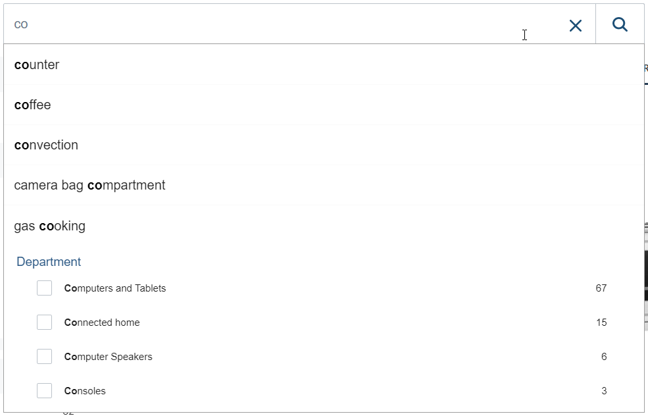Enable the Computers and Tablets checkbox
The height and width of the screenshot is (416, 648).
coord(44,288)
